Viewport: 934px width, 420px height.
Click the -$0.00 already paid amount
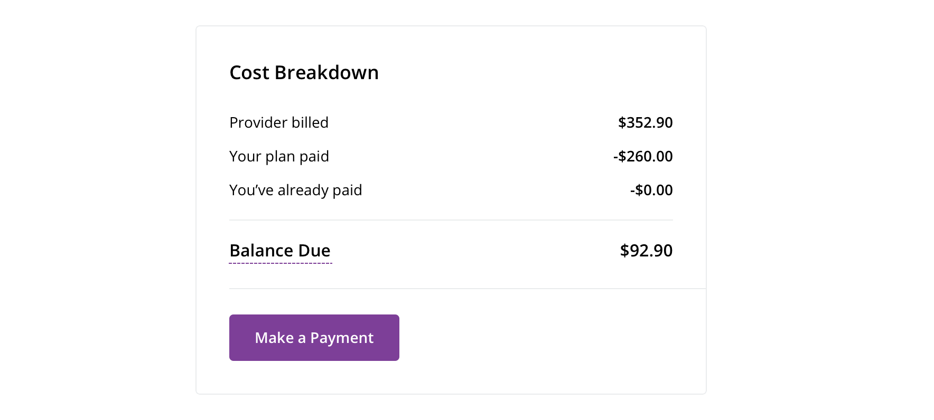point(651,190)
